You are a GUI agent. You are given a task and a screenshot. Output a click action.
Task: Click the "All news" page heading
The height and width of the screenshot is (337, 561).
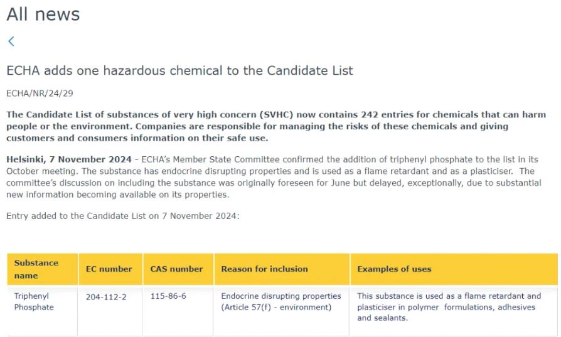click(43, 14)
